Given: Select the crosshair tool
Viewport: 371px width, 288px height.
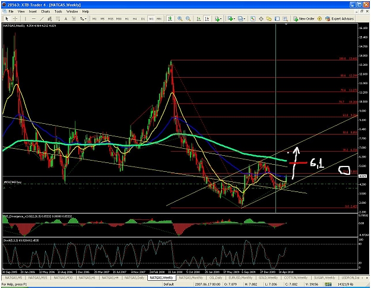Looking at the screenshot, I should [x=15, y=18].
